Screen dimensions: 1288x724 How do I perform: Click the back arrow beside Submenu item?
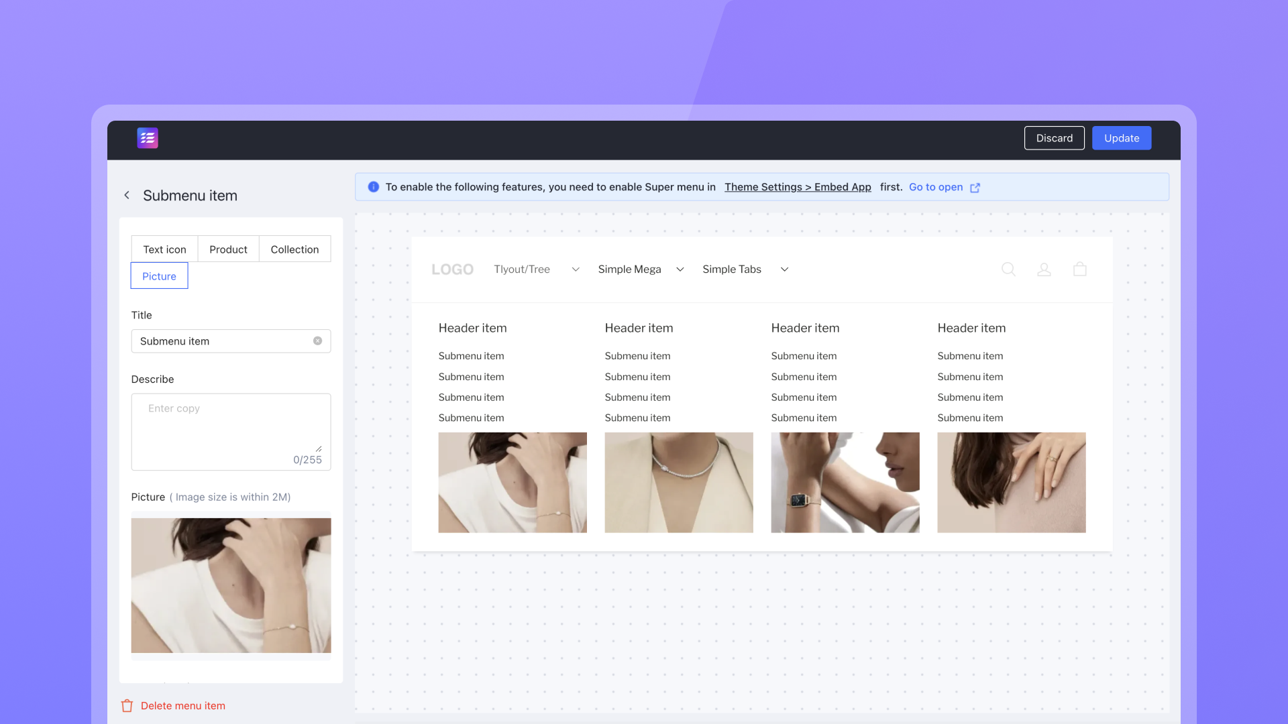(127, 195)
